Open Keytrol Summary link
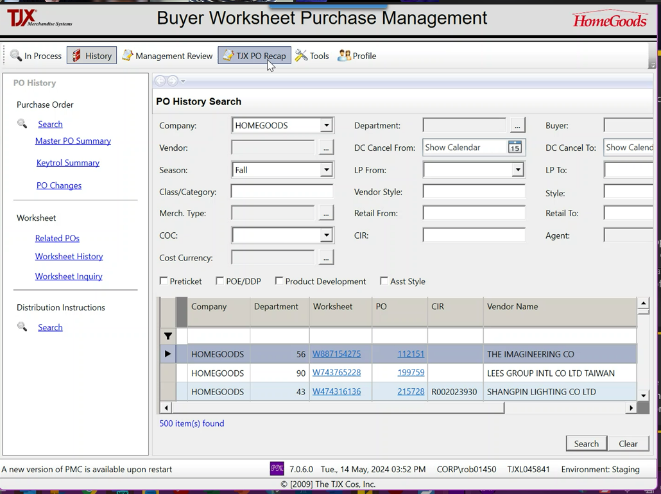Image resolution: width=661 pixels, height=494 pixels. pyautogui.click(x=68, y=163)
